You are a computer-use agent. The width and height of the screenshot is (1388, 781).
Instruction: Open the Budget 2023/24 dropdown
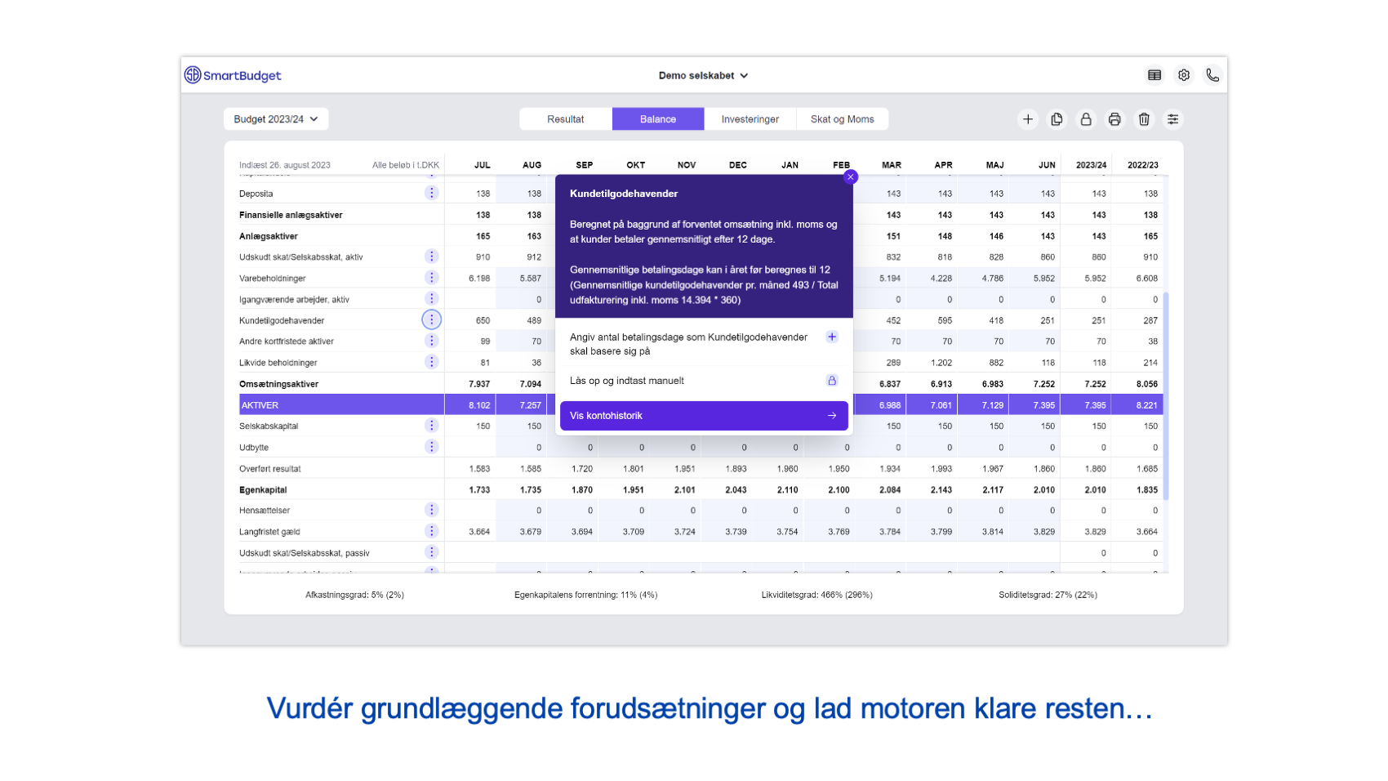275,118
